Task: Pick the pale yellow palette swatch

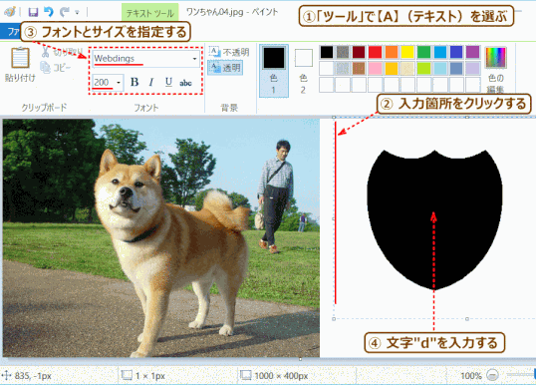Action: coord(407,69)
